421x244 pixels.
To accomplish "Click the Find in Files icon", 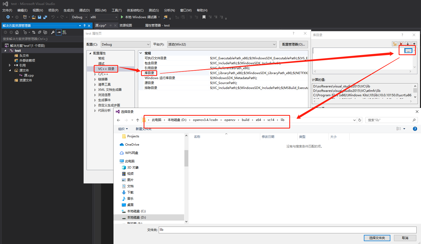I will coord(165,17).
